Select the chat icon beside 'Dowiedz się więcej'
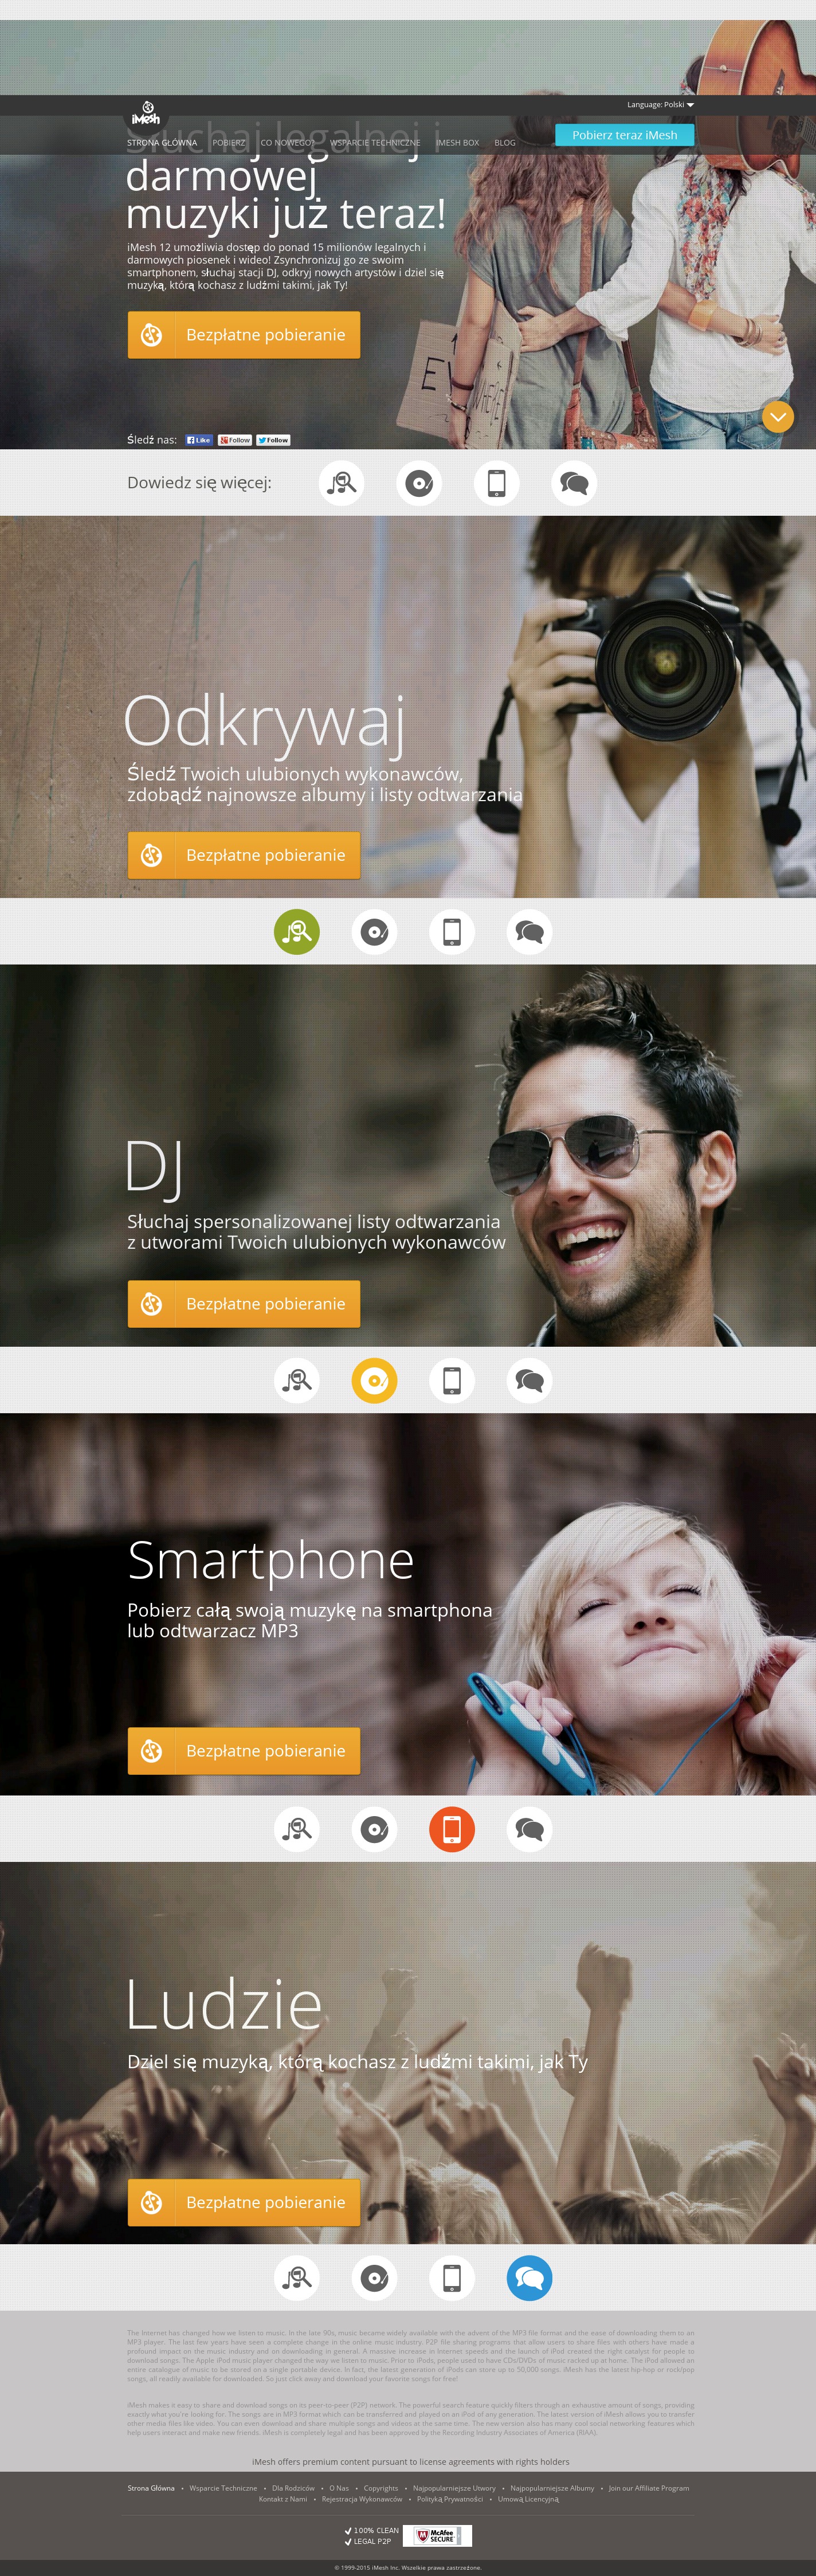 point(574,483)
